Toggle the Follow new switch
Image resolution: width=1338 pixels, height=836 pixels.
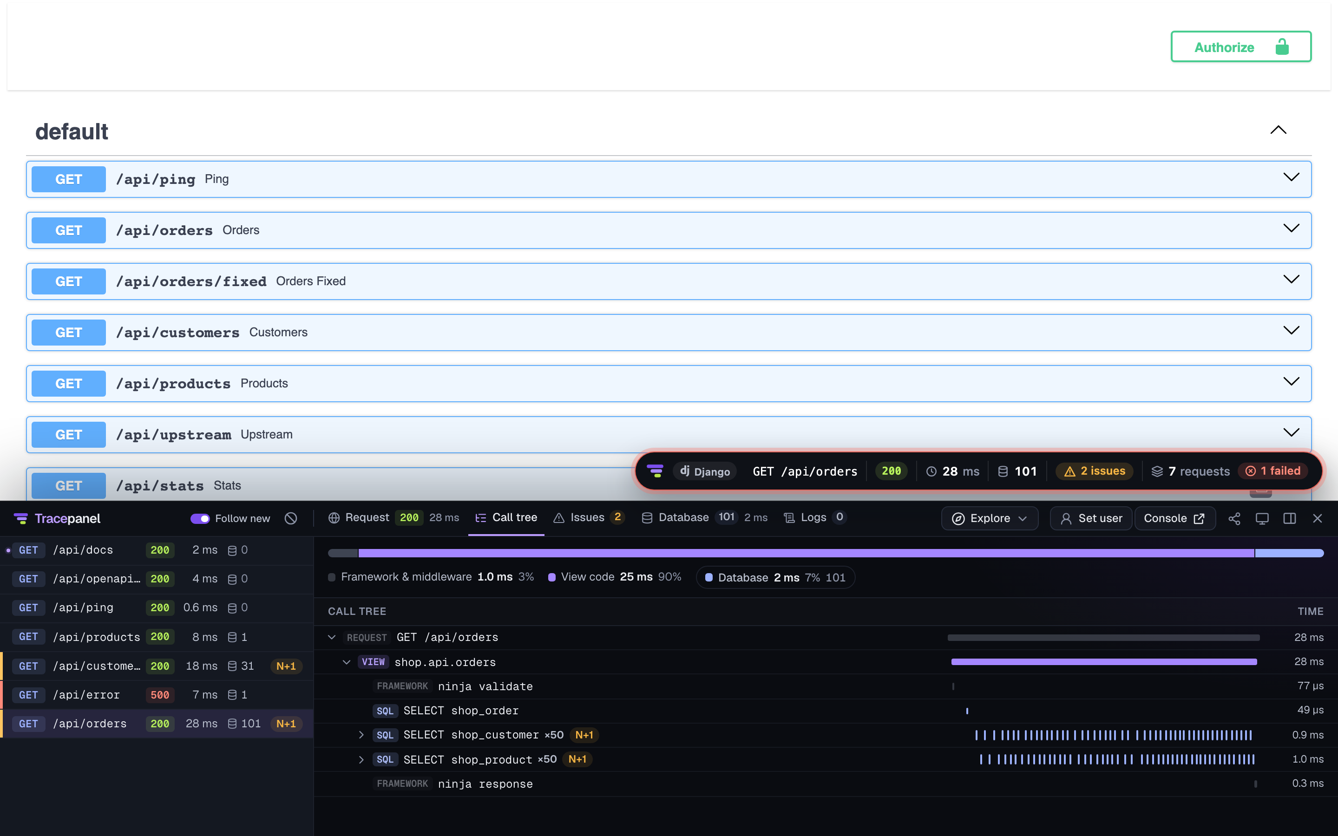coord(200,518)
